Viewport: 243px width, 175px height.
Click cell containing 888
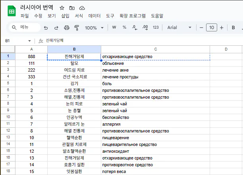click(31, 56)
